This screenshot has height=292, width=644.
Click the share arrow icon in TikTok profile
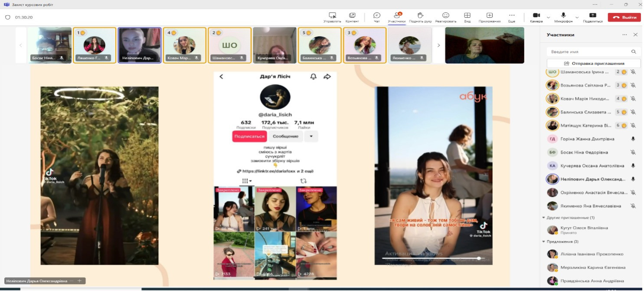pos(327,77)
